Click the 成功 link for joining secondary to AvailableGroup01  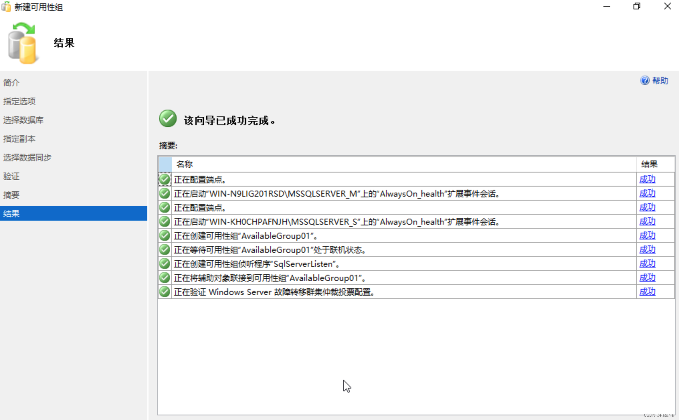point(647,278)
